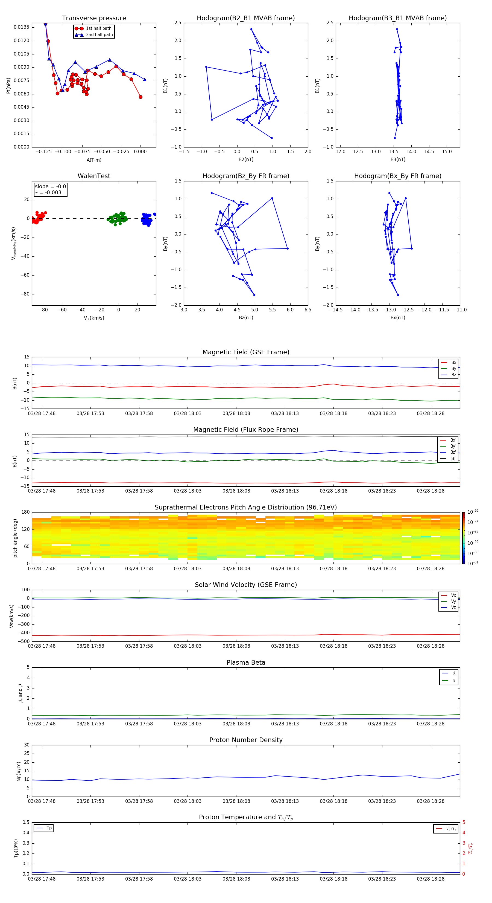The height and width of the screenshot is (903, 492).
Task: Click 'Bx(nT)' x-axis label
Action: click(398, 318)
